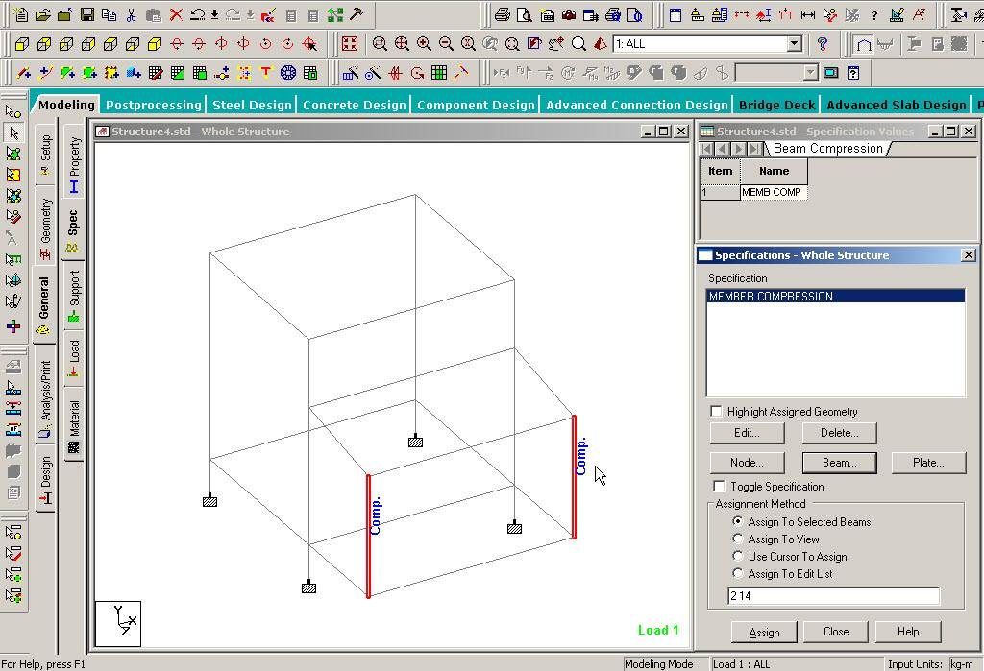
Task: Open the Analysis/Print side tab
Action: [x=45, y=396]
